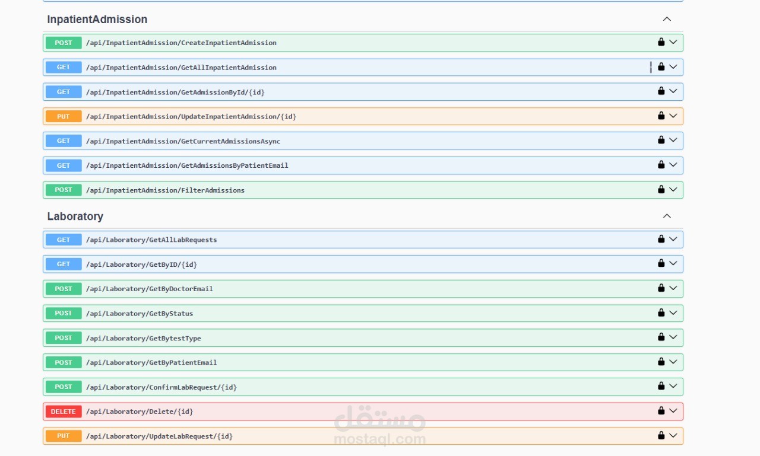Image resolution: width=760 pixels, height=456 pixels.
Task: Click DELETE badge of Laboratory Delete
Action: (x=64, y=412)
